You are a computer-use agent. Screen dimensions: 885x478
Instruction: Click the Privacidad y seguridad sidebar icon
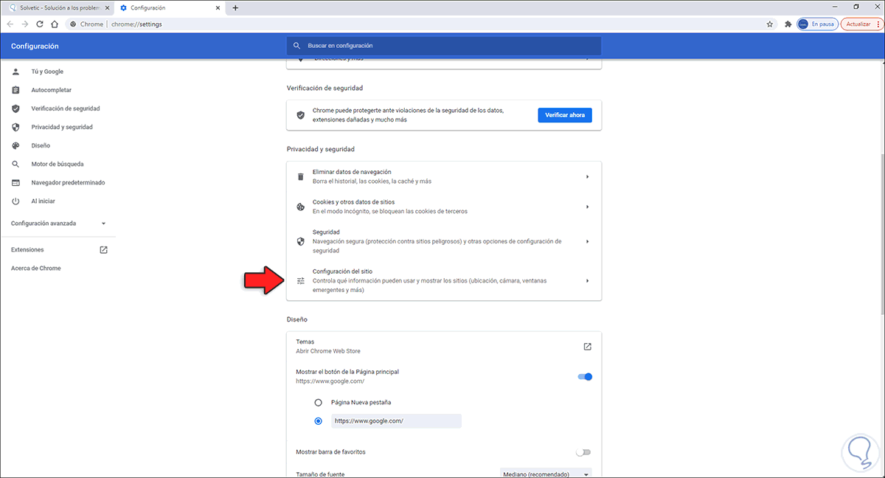point(15,127)
